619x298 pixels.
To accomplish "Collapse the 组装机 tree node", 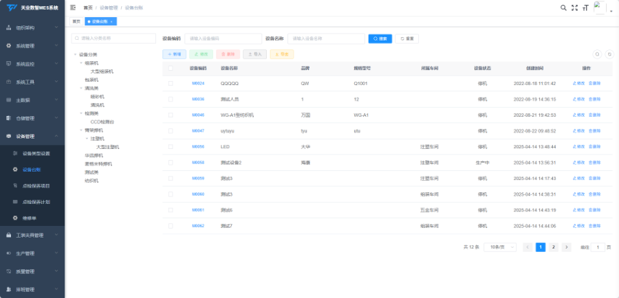I will [81, 63].
